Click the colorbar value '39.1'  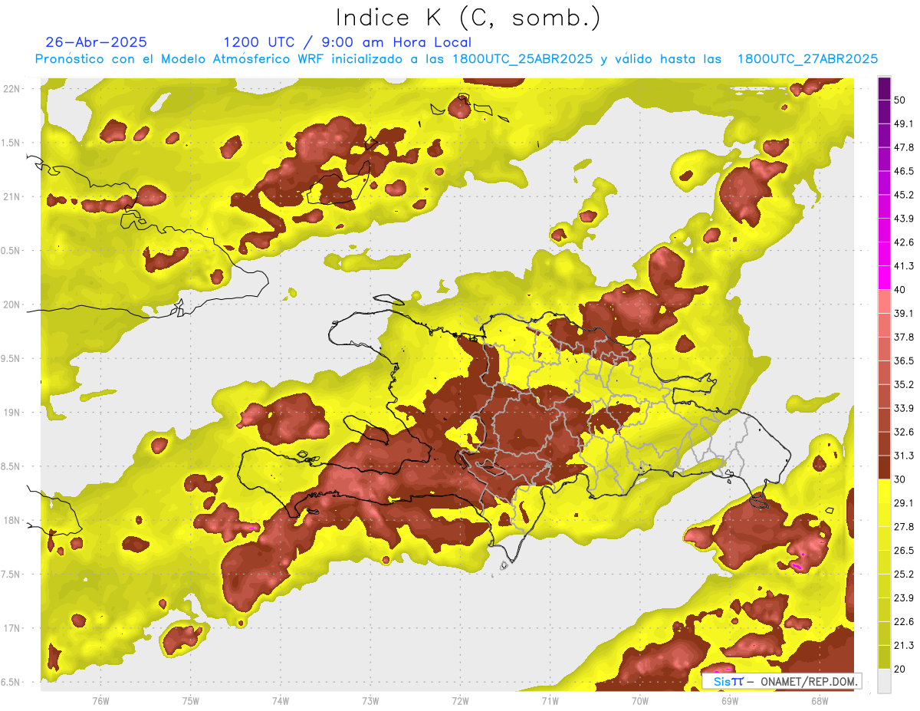[x=903, y=314]
